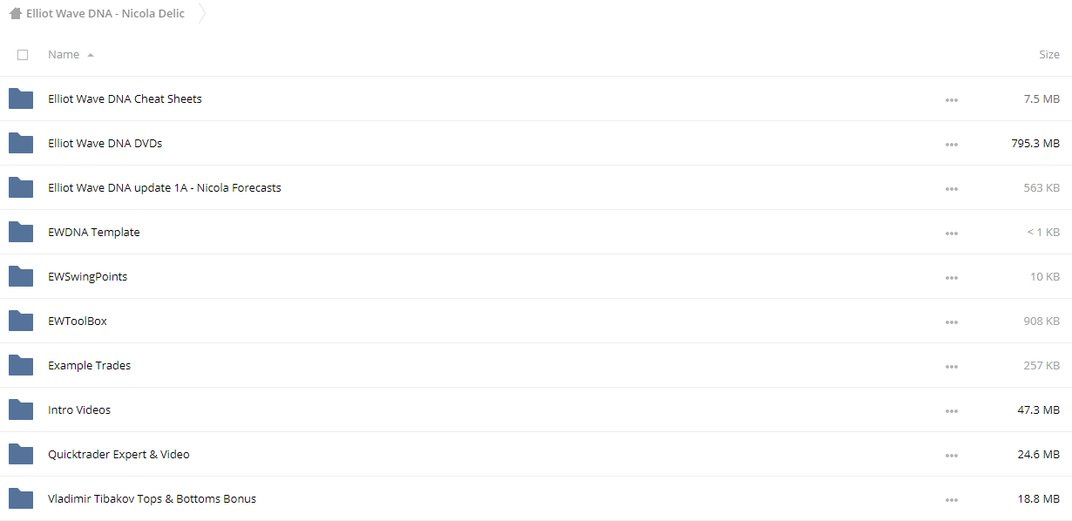Click the EWToolBox folder icon
Image resolution: width=1072 pixels, height=521 pixels.
21,321
